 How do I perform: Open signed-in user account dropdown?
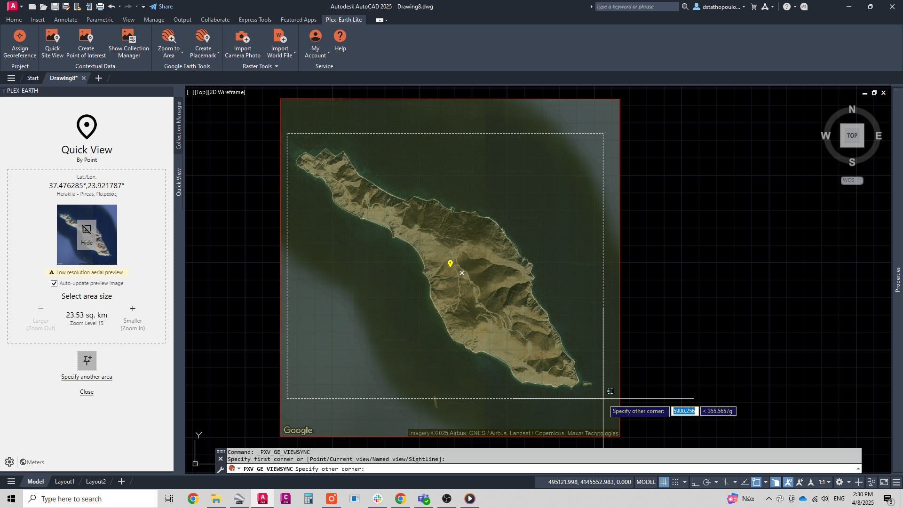[x=719, y=7]
